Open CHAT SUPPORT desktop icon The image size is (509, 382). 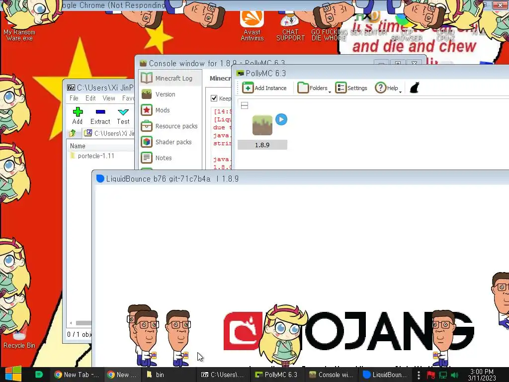tap(290, 28)
